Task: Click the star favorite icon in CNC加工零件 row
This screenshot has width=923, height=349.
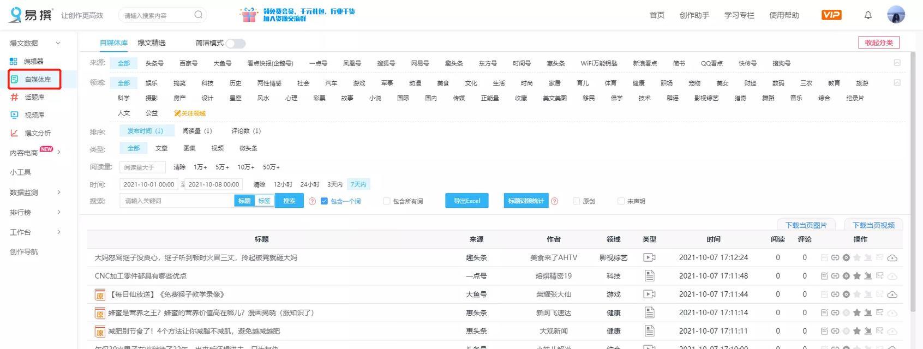Action: (x=857, y=276)
